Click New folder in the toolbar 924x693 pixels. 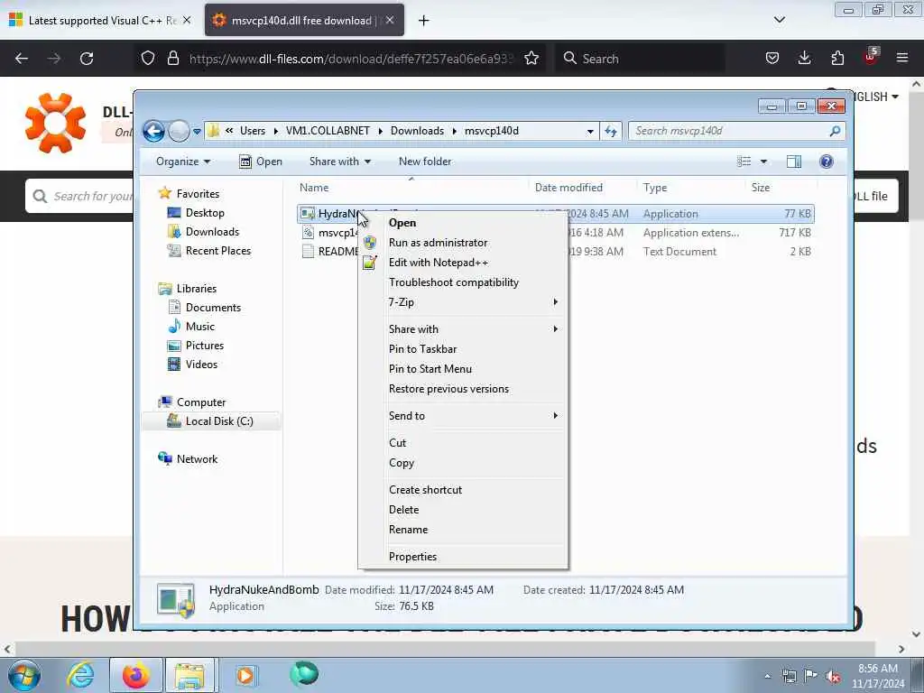(425, 162)
